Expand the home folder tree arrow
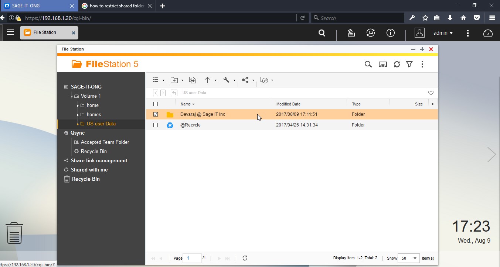This screenshot has width=500, height=267. pos(78,105)
